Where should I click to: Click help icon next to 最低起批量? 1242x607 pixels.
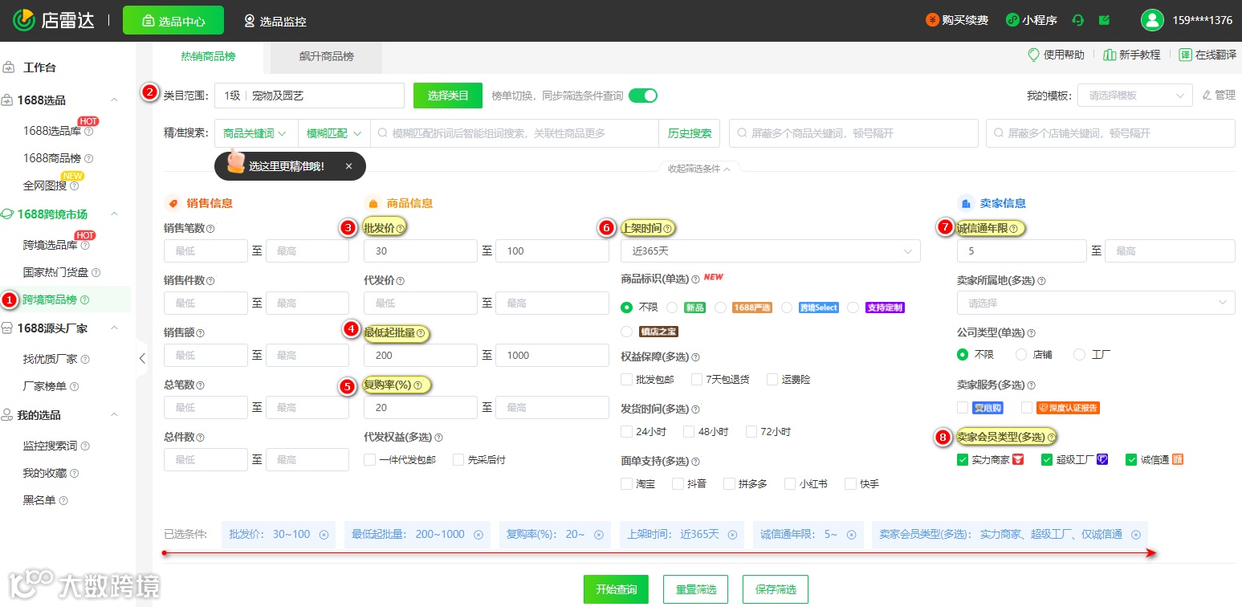click(x=420, y=332)
